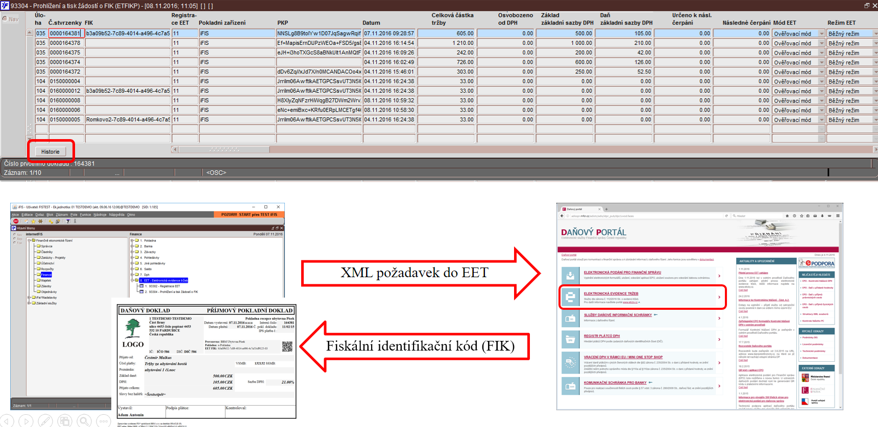Click the cash register icon for Evidence tržeb
The height and width of the screenshot is (427, 878).
click(570, 297)
